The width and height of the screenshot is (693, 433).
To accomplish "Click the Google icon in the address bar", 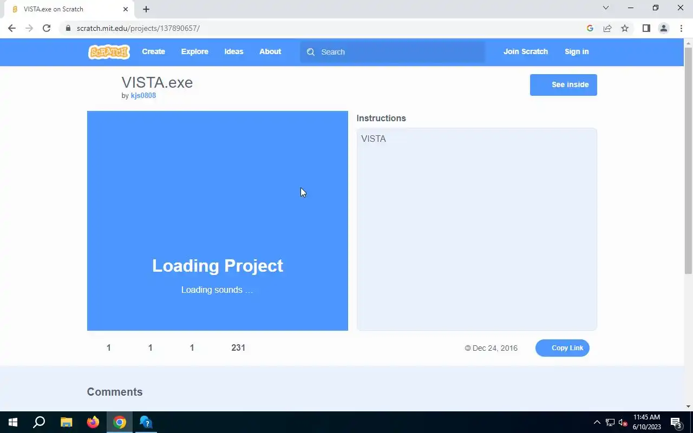I will point(590,28).
